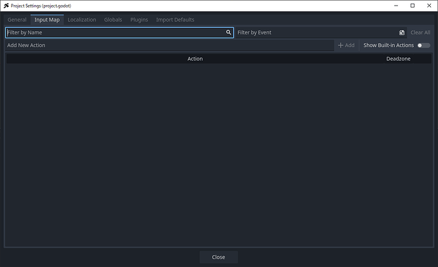Click the Action column header

coord(195,58)
